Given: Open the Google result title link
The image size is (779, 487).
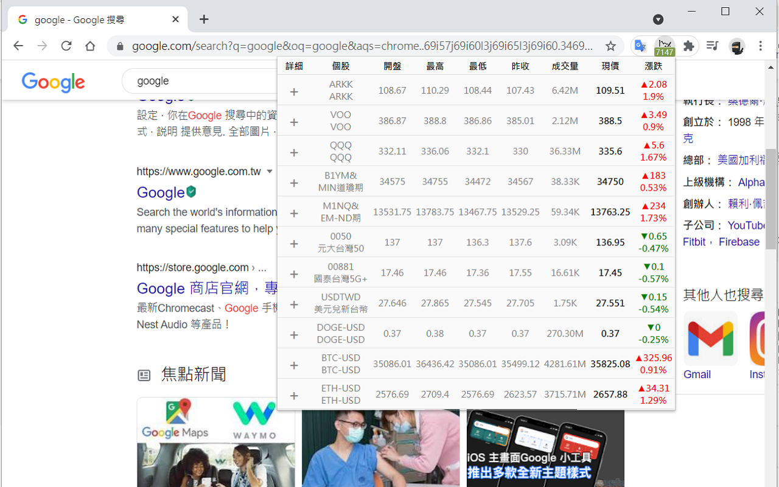Looking at the screenshot, I should [x=161, y=192].
